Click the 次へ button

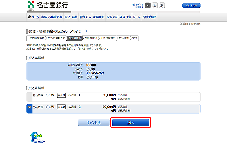click(x=131, y=123)
